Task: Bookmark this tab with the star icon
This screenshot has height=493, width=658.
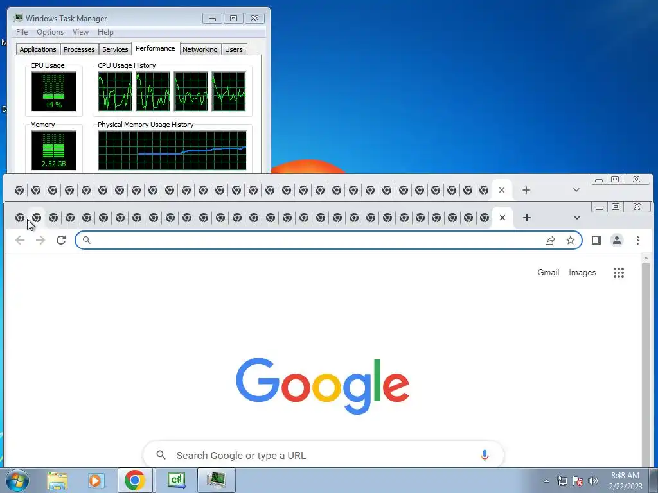Action: point(571,240)
